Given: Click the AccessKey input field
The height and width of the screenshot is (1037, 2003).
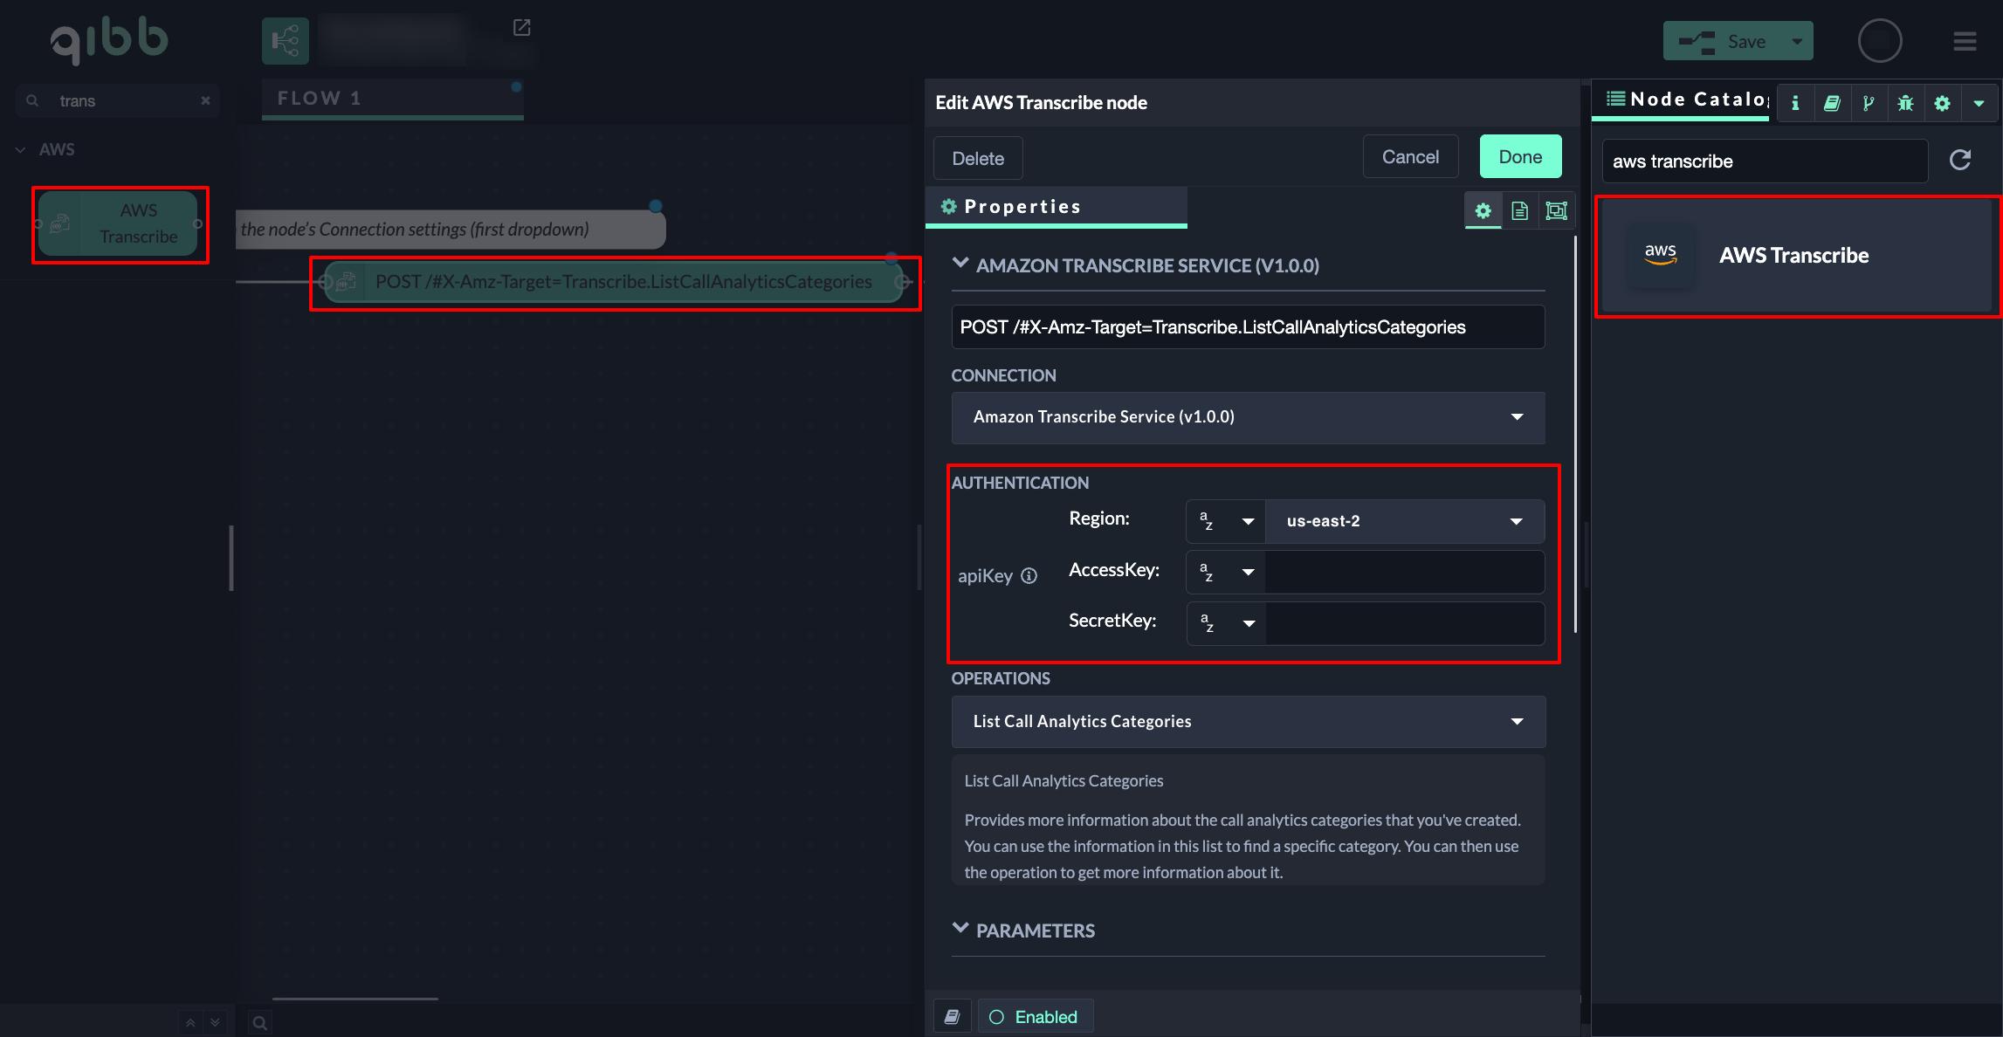Looking at the screenshot, I should point(1404,572).
